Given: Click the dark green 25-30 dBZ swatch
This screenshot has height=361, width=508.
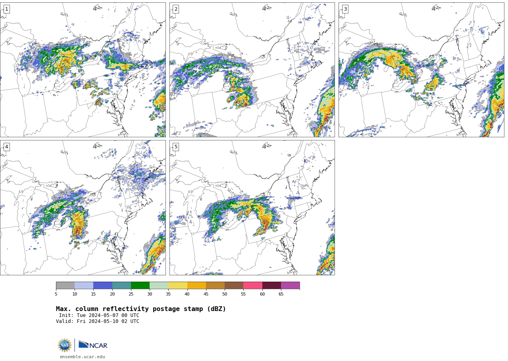Looking at the screenshot, I should tap(140, 286).
